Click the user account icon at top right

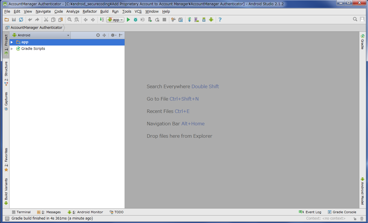[x=363, y=19]
